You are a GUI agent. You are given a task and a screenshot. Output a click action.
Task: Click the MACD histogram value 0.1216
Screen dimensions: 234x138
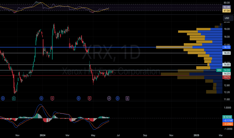pos(227,117)
